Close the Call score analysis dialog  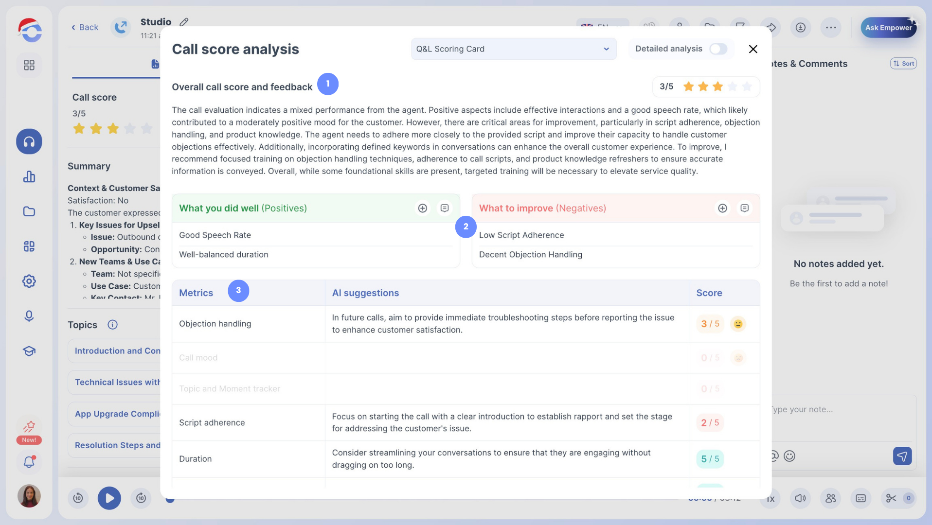click(753, 49)
